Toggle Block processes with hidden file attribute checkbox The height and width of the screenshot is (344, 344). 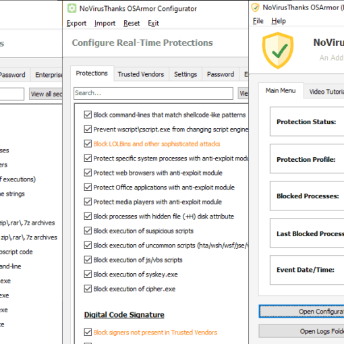coord(88,217)
